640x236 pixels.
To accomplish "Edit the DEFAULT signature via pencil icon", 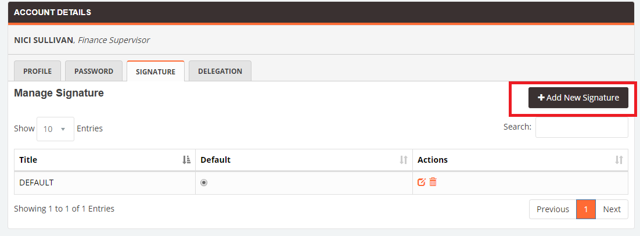I will coord(422,183).
